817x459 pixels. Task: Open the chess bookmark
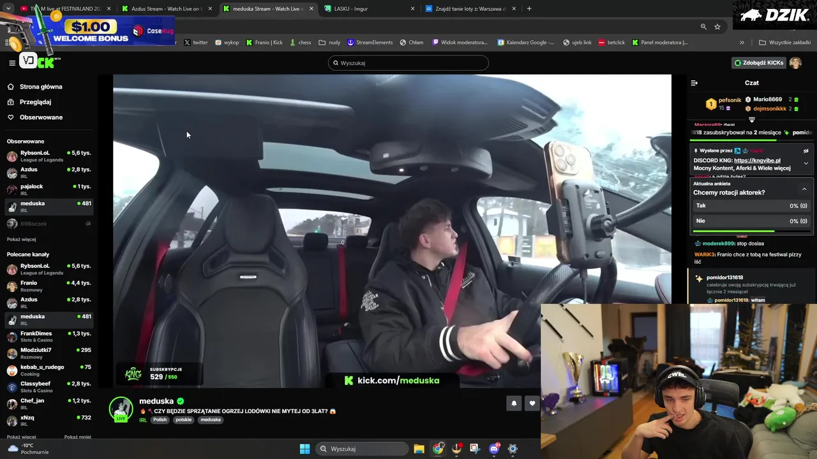tap(300, 42)
